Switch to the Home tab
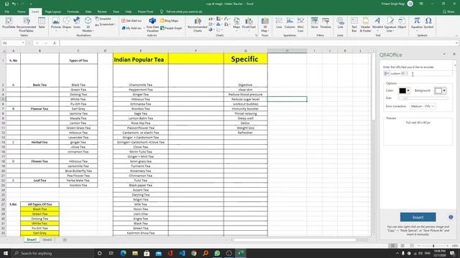This screenshot has width=460, height=258. (21, 11)
